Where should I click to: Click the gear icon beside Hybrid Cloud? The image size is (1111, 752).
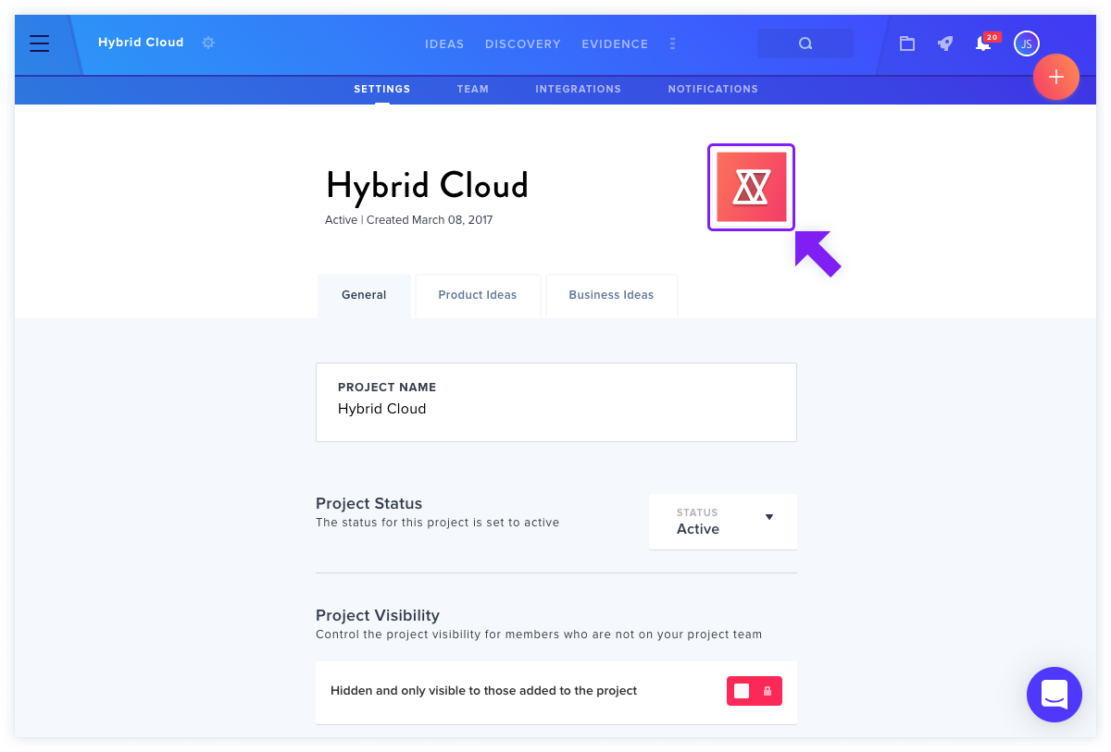[208, 43]
